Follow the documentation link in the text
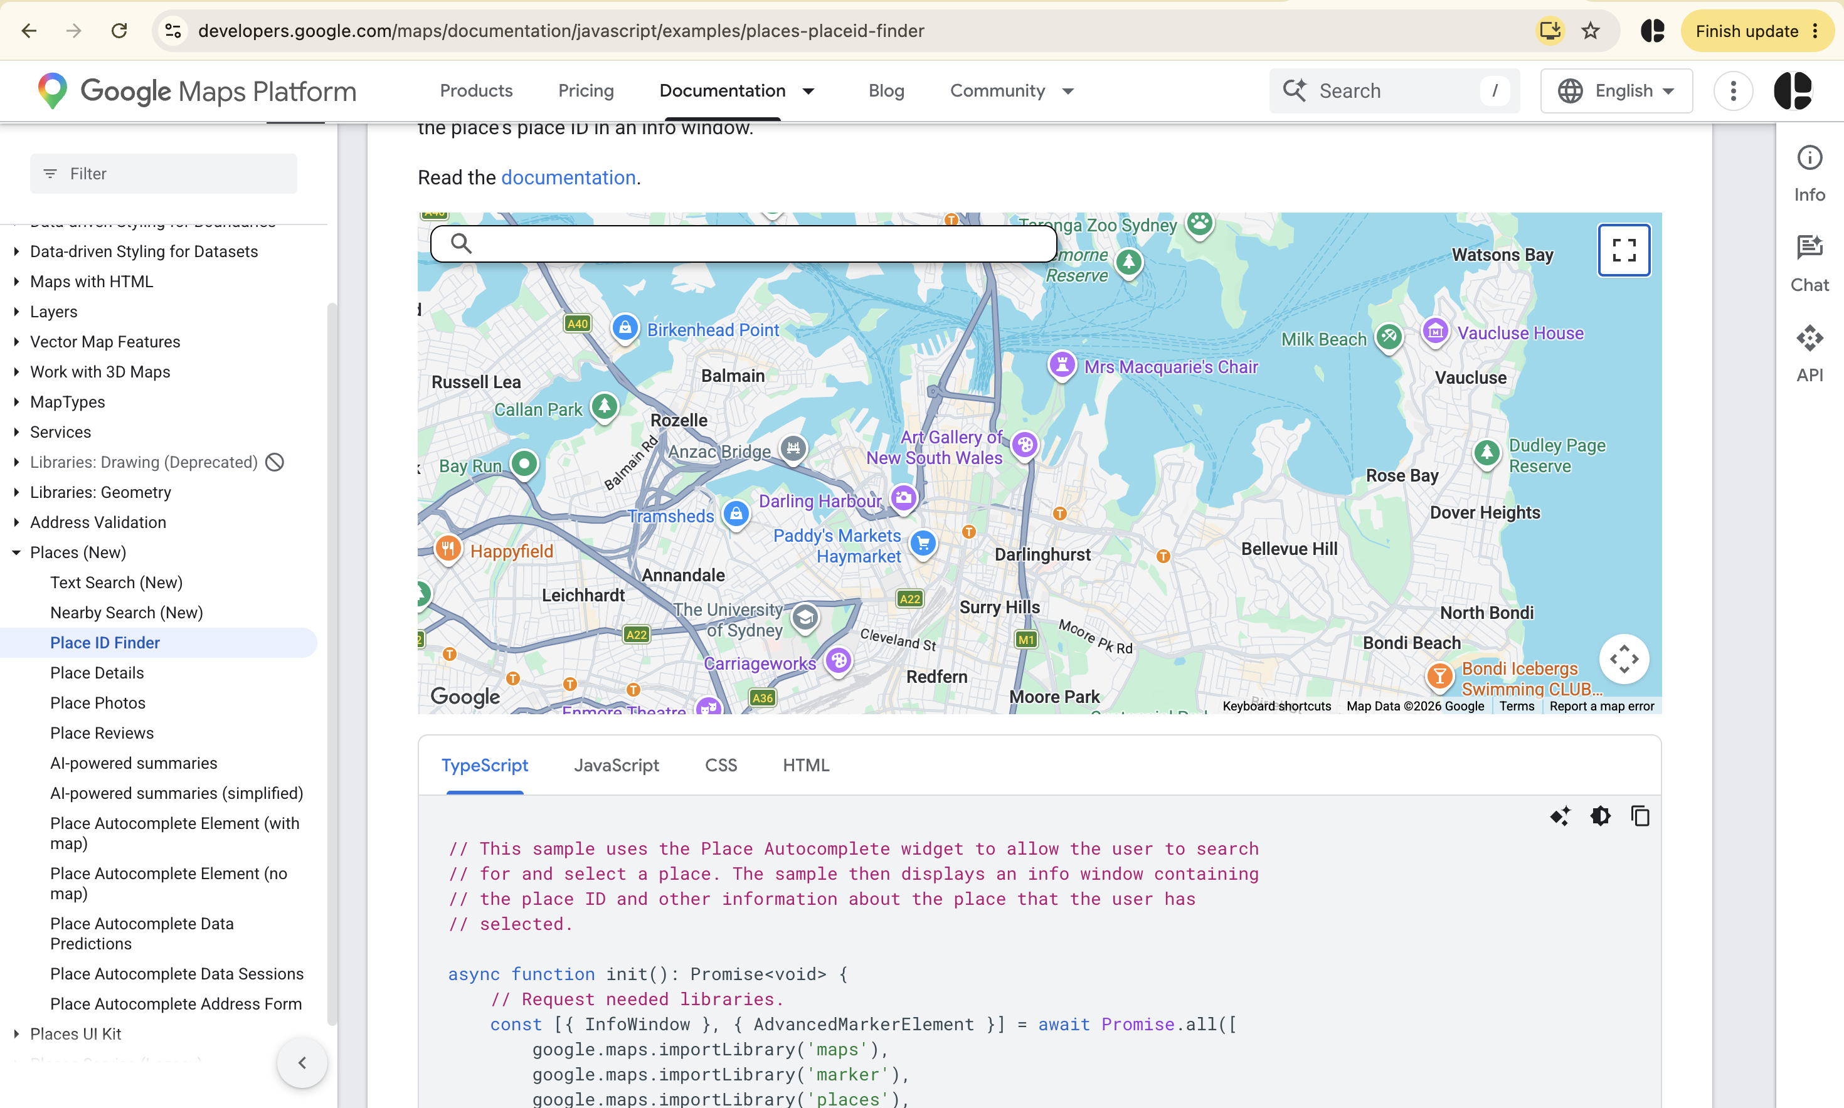Image resolution: width=1844 pixels, height=1108 pixels. point(568,177)
